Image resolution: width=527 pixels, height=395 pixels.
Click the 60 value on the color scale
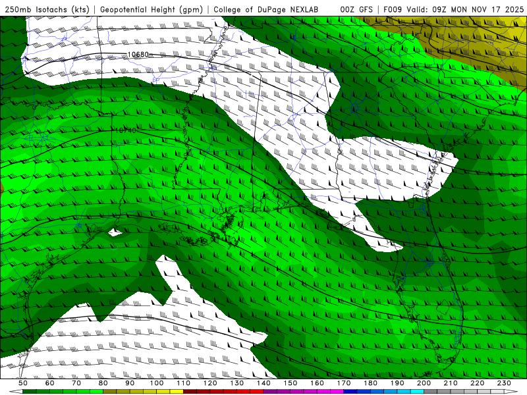[50, 383]
